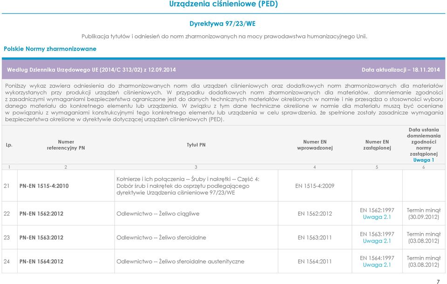Click the 'Numer EN wprowadzonej' column header
The height and width of the screenshot is (284, 447).
tap(315, 145)
